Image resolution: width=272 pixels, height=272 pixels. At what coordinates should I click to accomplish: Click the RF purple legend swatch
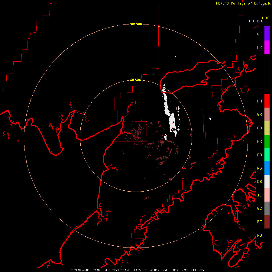tap(267, 34)
